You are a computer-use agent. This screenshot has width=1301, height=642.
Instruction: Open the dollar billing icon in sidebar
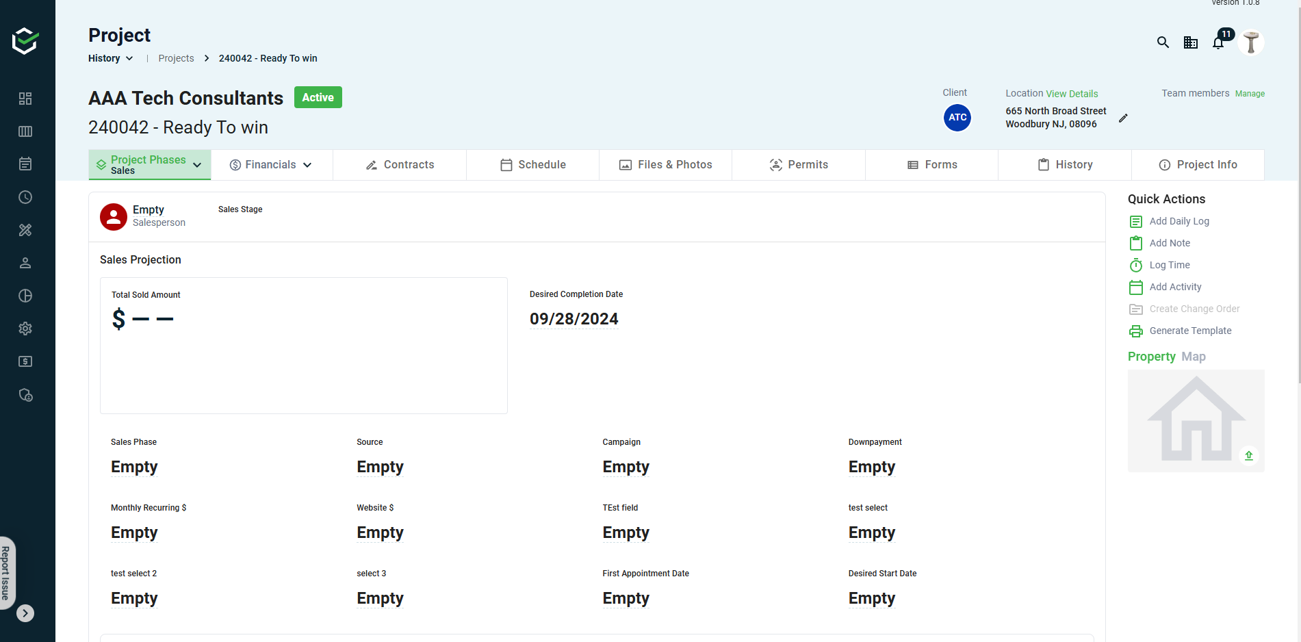click(x=25, y=361)
